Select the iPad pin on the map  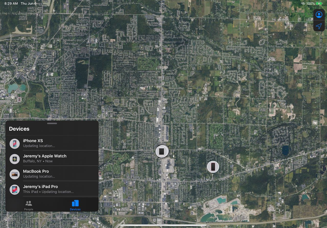[162, 152]
